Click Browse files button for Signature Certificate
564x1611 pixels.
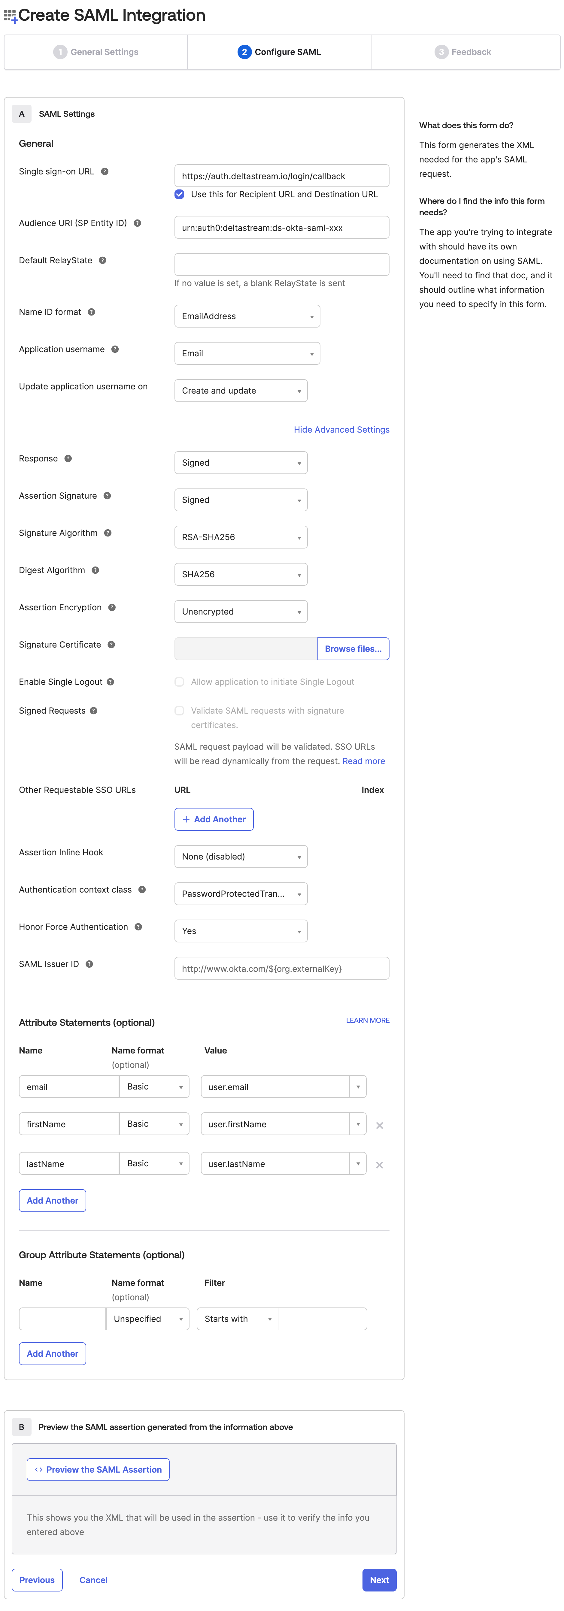[x=353, y=649]
